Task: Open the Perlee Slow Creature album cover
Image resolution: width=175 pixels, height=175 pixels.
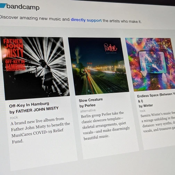Action: 98,66
